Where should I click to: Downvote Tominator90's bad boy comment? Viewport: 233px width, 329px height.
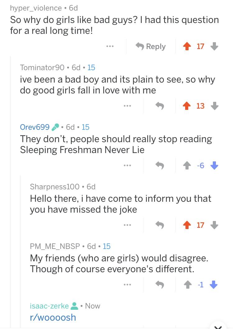[214, 106]
